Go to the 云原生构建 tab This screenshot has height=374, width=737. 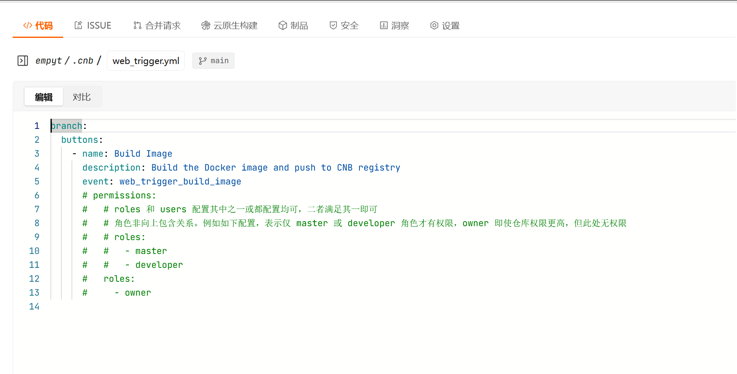click(229, 26)
